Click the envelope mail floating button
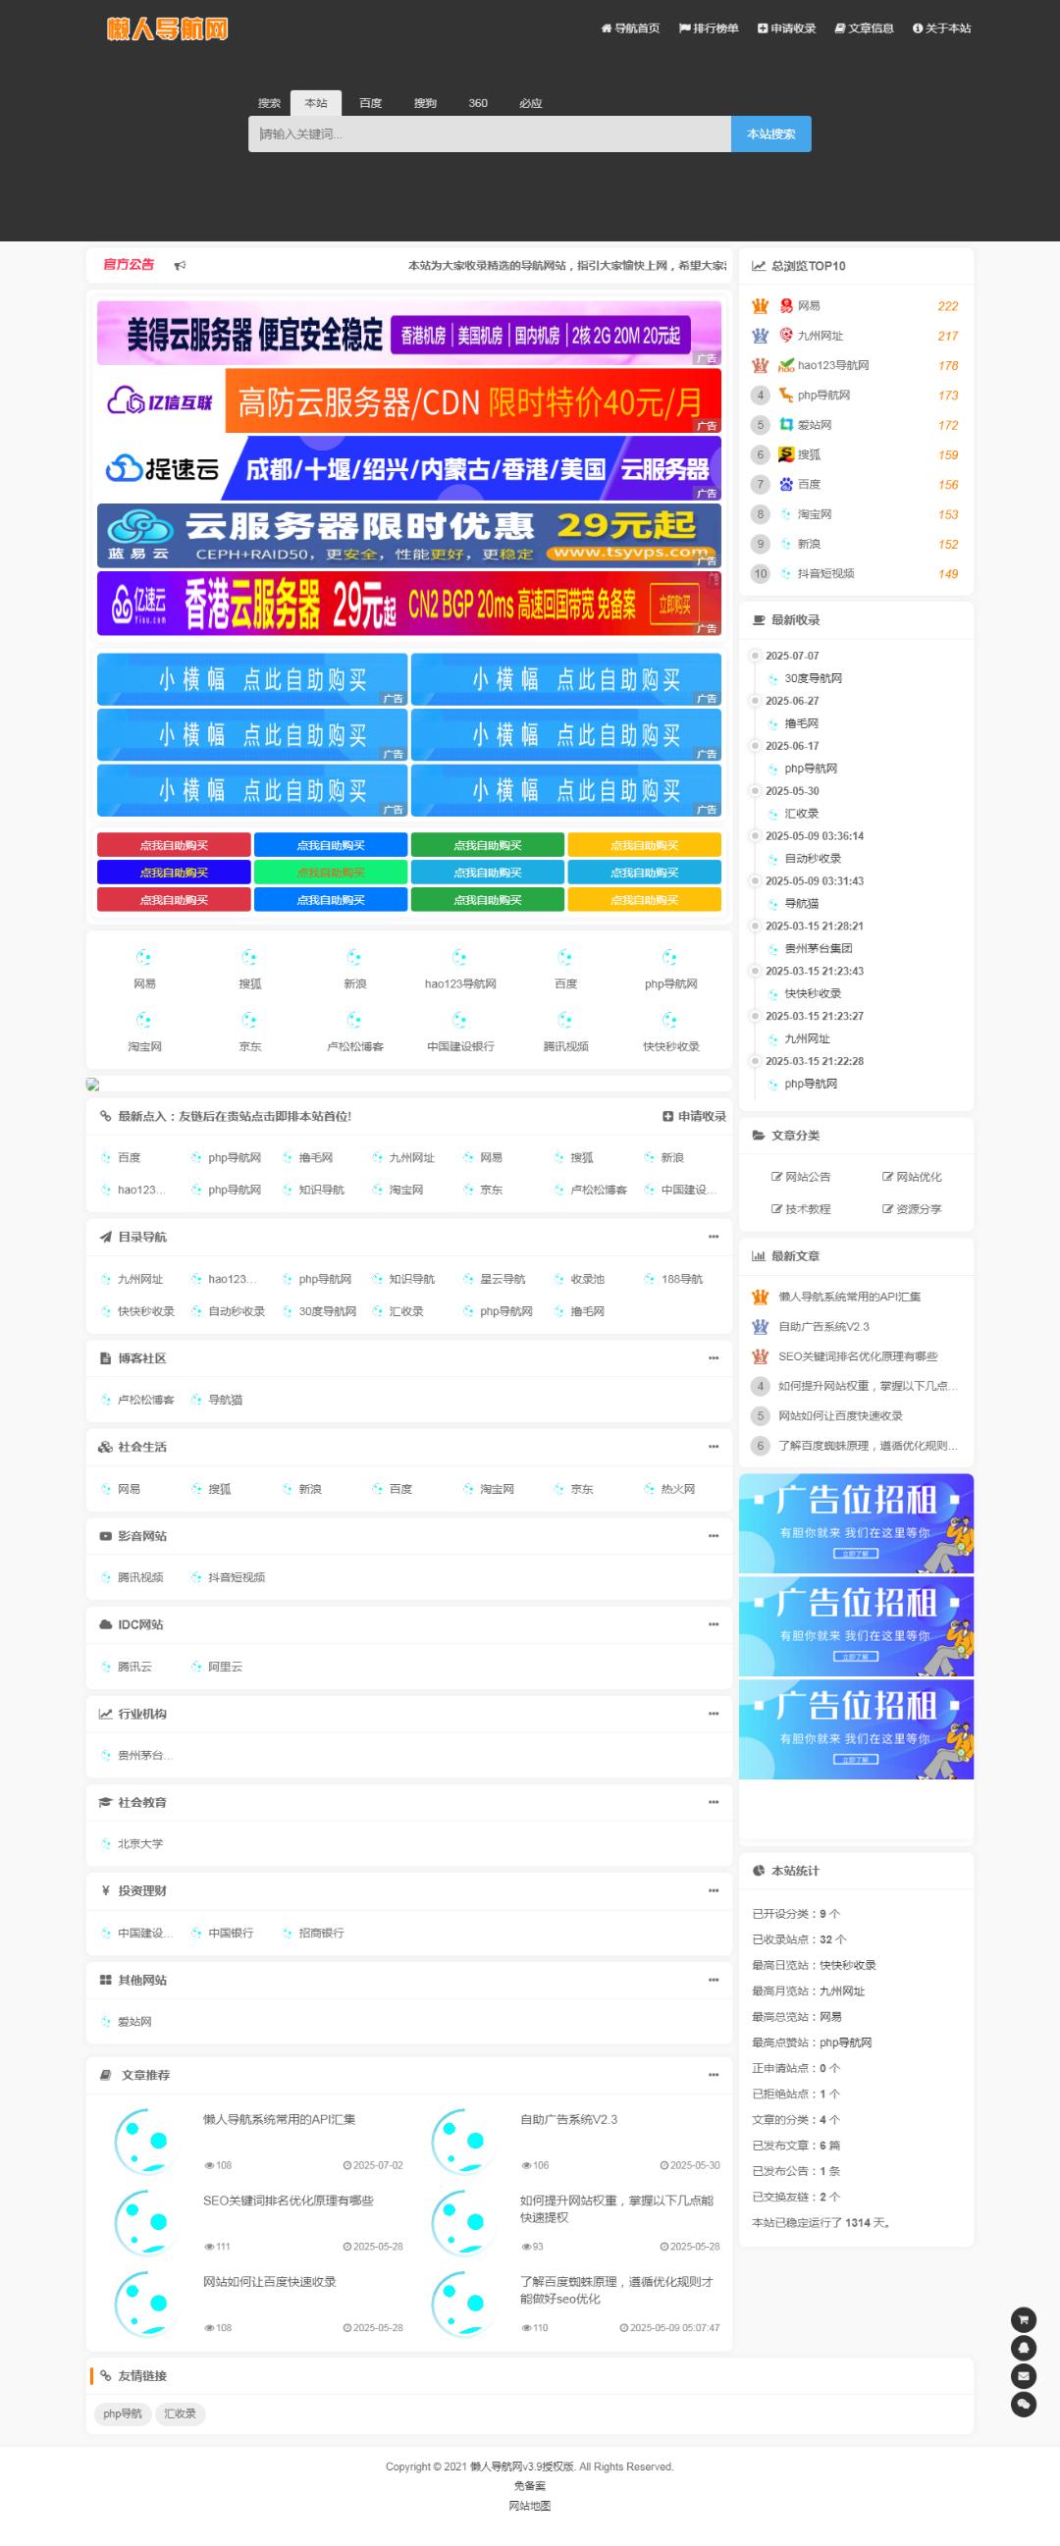 pyautogui.click(x=1024, y=2376)
